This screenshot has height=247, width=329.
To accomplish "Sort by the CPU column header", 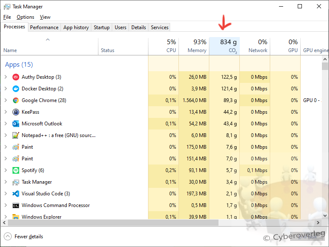I will tap(163, 46).
